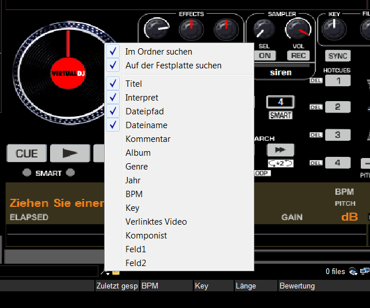Adjust the sampler SEL knob
The image size is (370, 308).
click(264, 29)
